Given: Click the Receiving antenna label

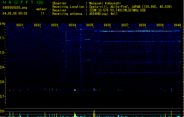Looking at the screenshot, I should pyautogui.click(x=67, y=14).
